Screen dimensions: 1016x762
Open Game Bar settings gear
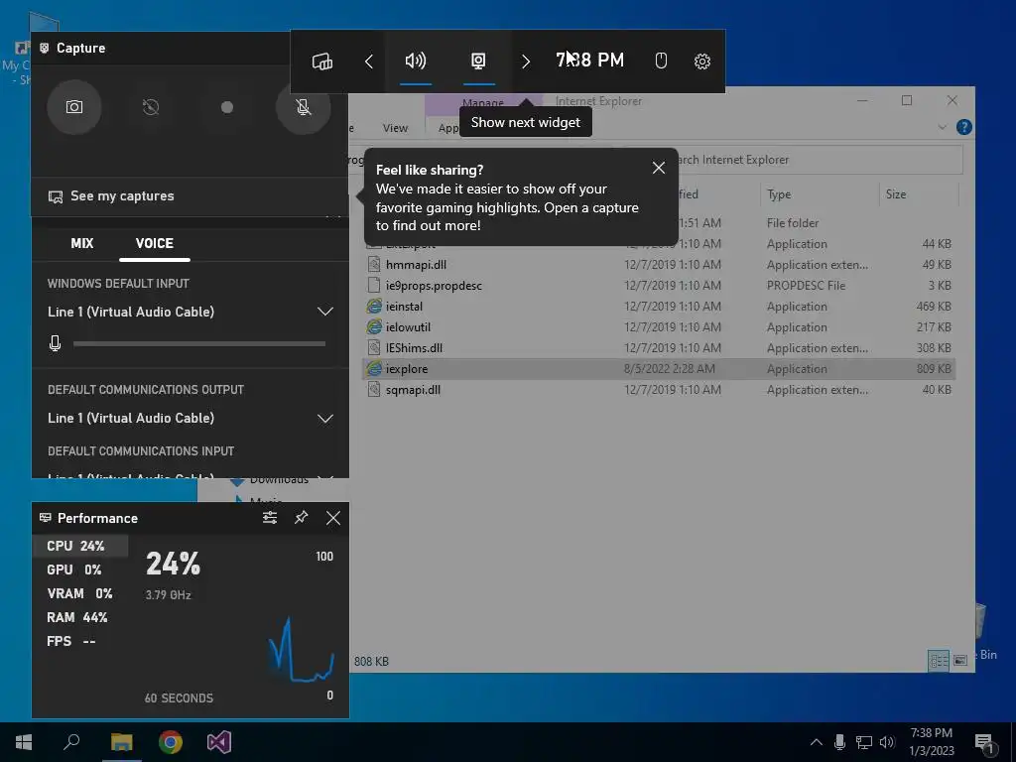701,61
